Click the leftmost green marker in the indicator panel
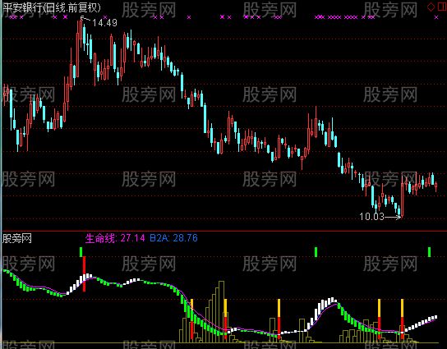The width and height of the screenshot is (447, 349). click(81, 252)
